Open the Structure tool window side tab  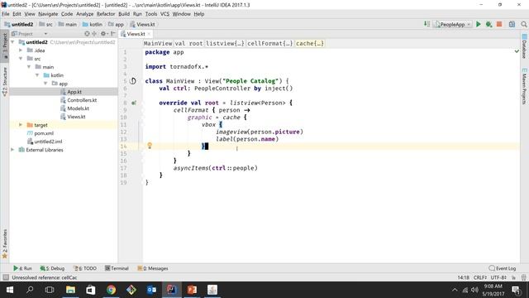click(x=5, y=82)
